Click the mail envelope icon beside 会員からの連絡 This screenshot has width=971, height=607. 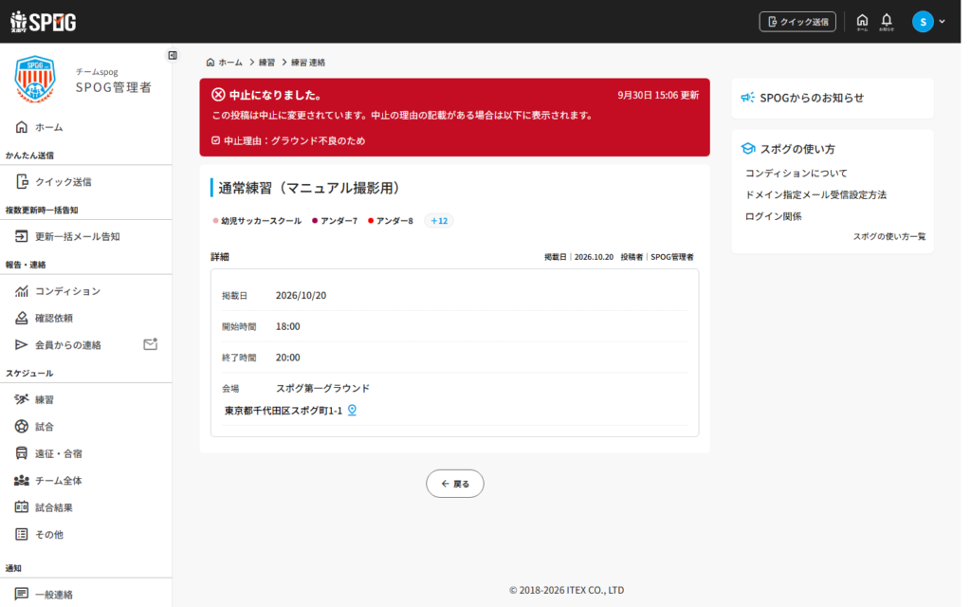tap(151, 343)
